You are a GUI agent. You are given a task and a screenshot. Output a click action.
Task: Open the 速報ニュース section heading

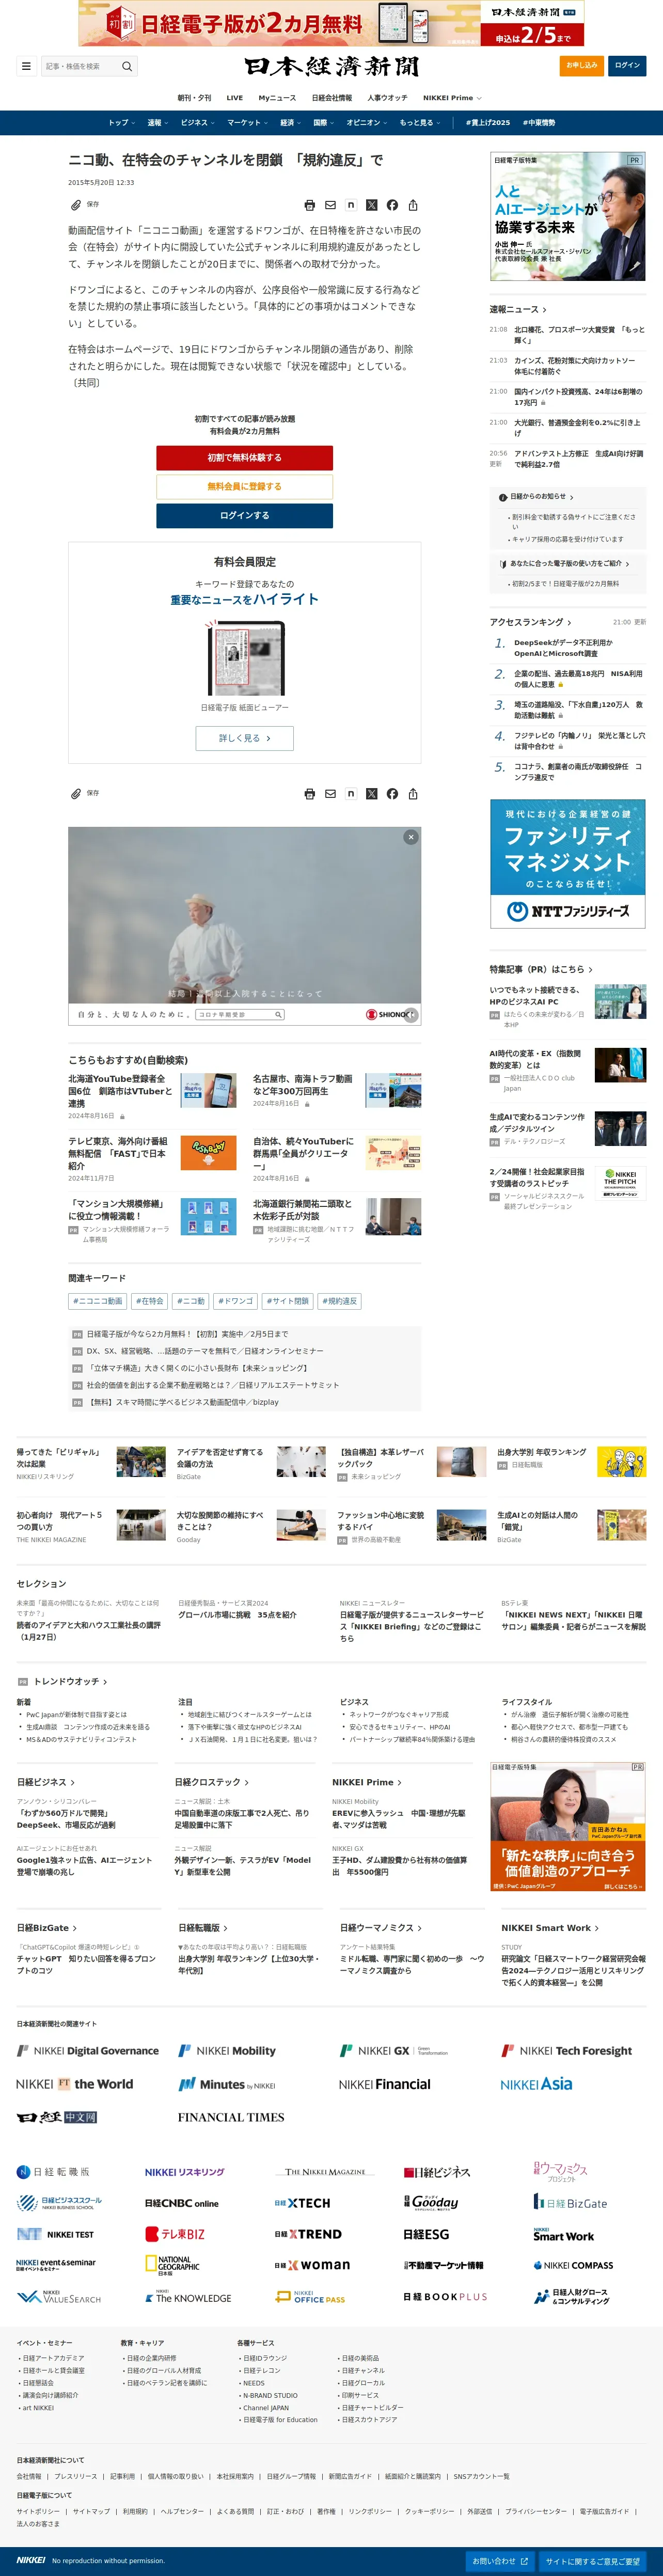(518, 309)
